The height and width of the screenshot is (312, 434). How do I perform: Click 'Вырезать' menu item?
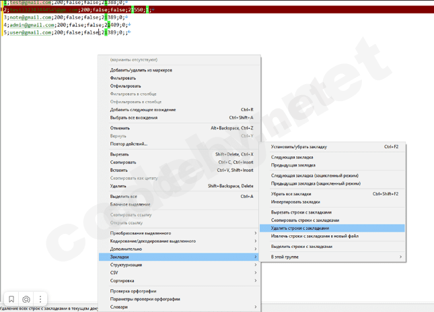(x=180, y=154)
